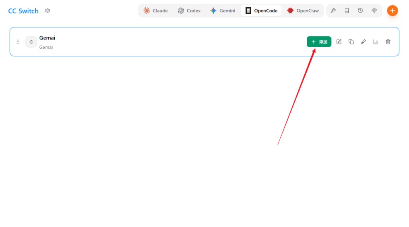This screenshot has height=227, width=409.
Task: Click the orange plus button
Action: [392, 11]
